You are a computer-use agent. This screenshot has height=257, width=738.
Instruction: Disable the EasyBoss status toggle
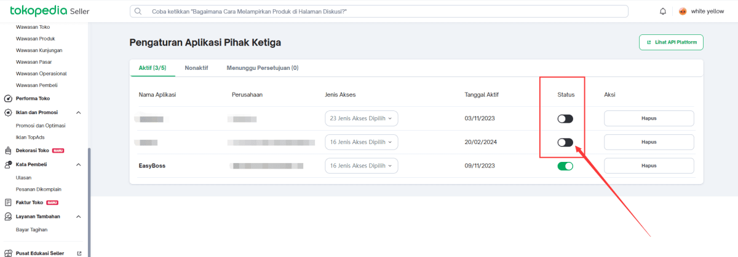click(565, 166)
